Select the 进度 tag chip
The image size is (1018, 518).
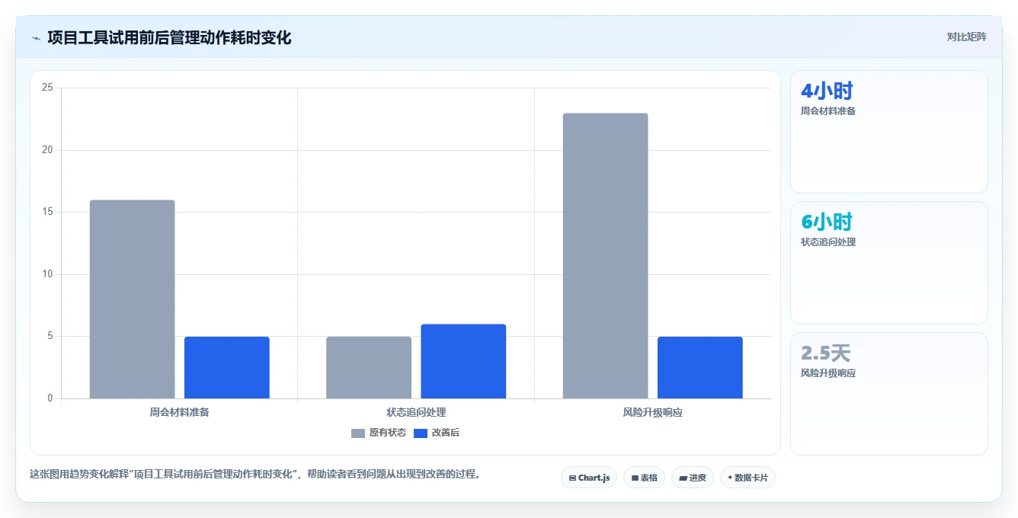693,478
